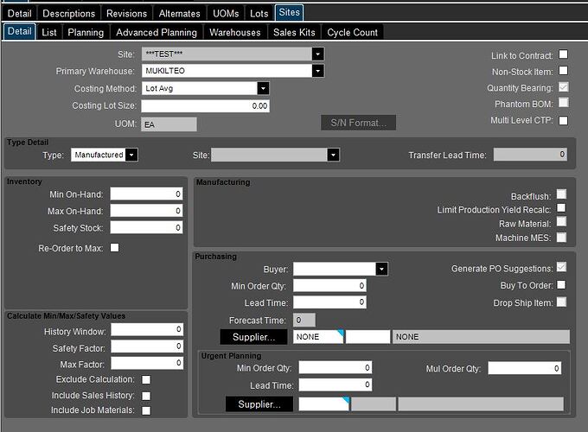Click the Urgent Planning supplier ID field
Image resolution: width=588 pixels, height=432 pixels.
(x=323, y=404)
